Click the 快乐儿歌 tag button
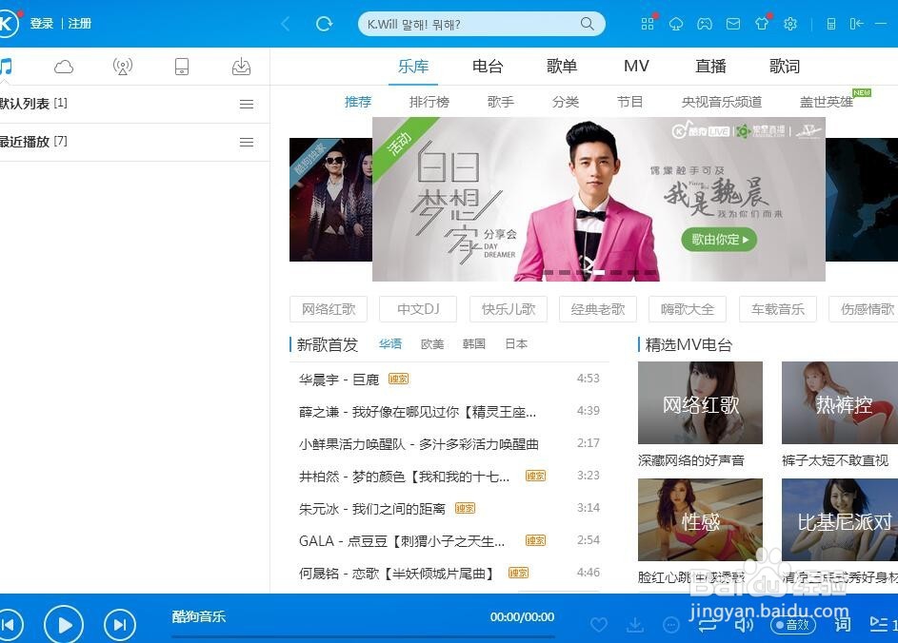The height and width of the screenshot is (643, 898). point(508,309)
